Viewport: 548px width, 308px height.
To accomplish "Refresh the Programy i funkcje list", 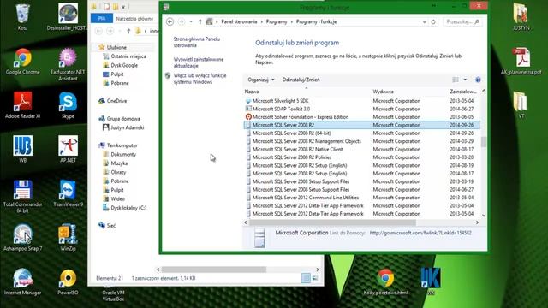I will tap(433, 21).
